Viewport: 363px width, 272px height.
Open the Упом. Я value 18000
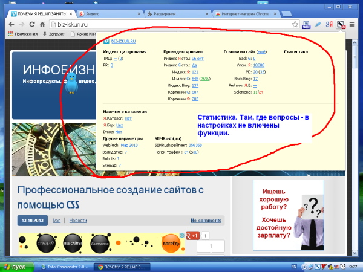point(259,65)
